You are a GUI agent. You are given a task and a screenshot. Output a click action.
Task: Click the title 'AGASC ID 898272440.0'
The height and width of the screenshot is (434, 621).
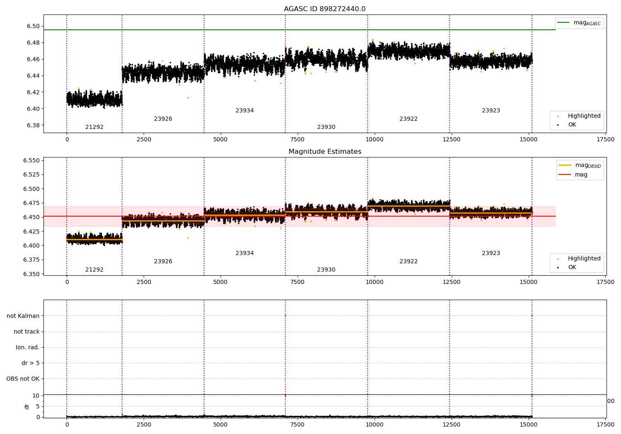[x=325, y=9]
